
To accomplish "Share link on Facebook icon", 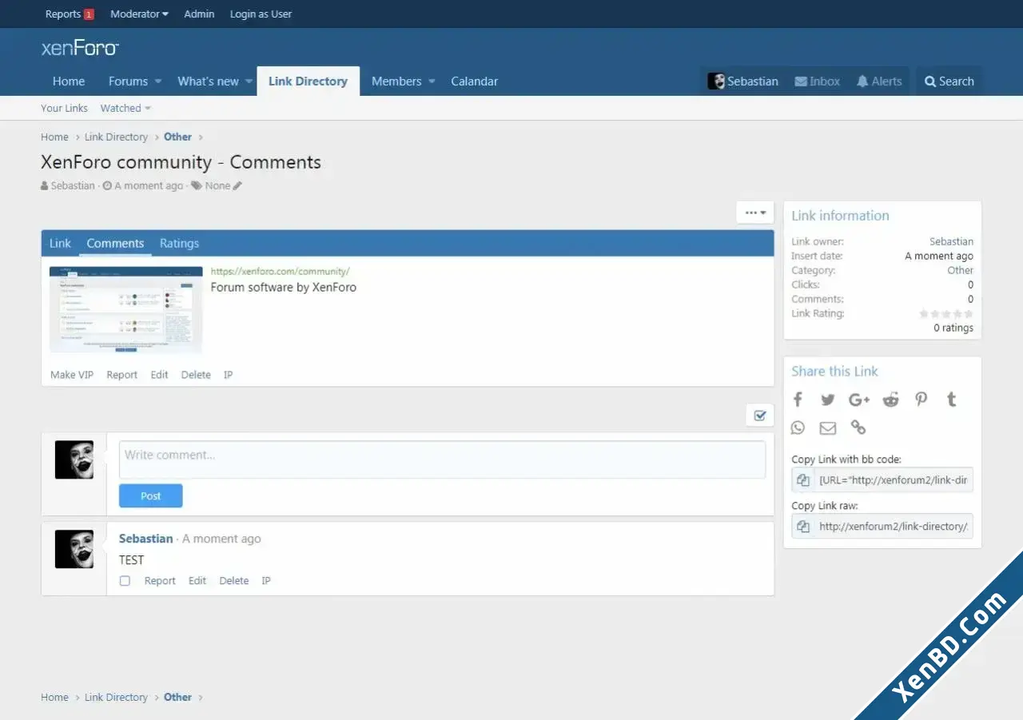I will (798, 400).
